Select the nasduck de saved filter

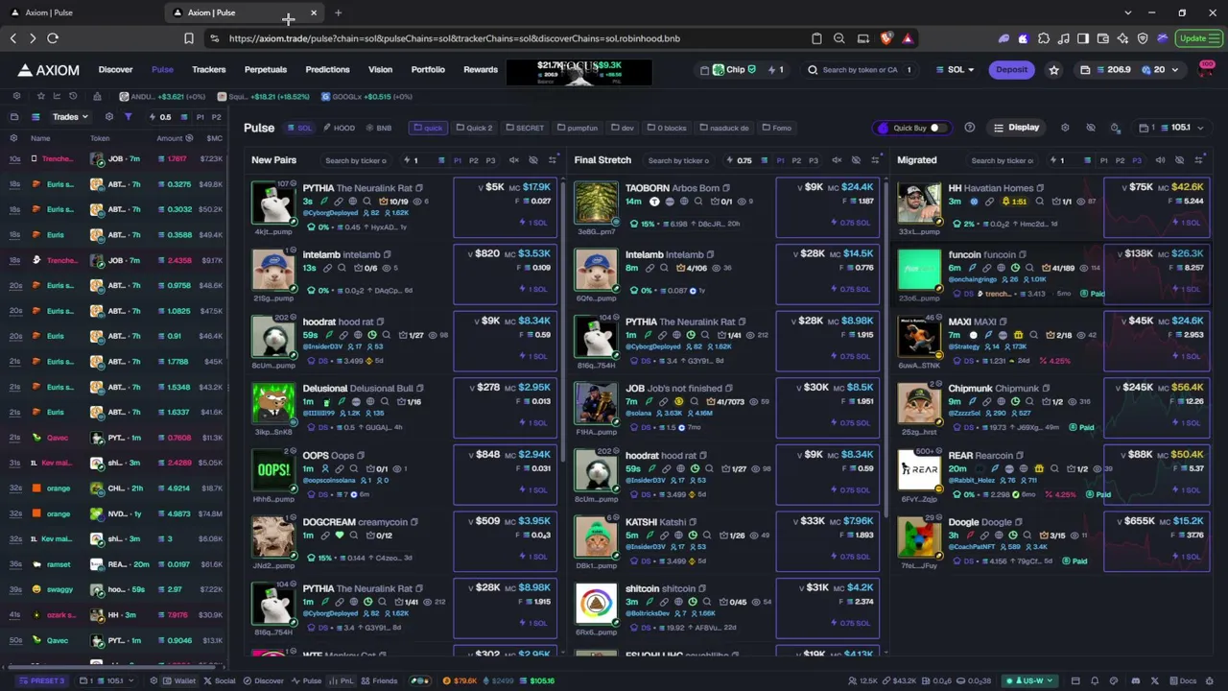(724, 128)
